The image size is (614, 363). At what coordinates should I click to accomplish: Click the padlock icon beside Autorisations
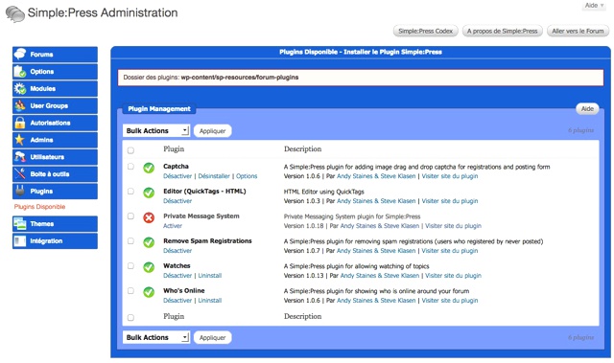click(x=19, y=123)
